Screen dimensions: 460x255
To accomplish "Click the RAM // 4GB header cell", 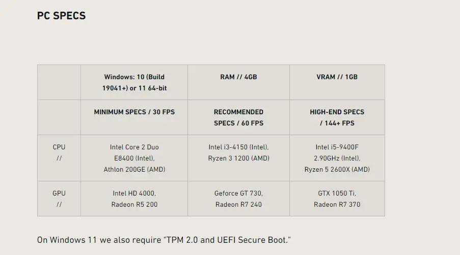I will pyautogui.click(x=238, y=82).
